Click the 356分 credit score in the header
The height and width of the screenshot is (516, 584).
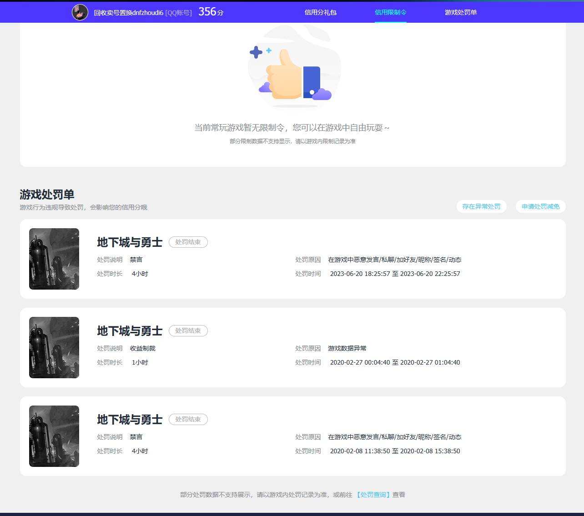click(x=211, y=12)
